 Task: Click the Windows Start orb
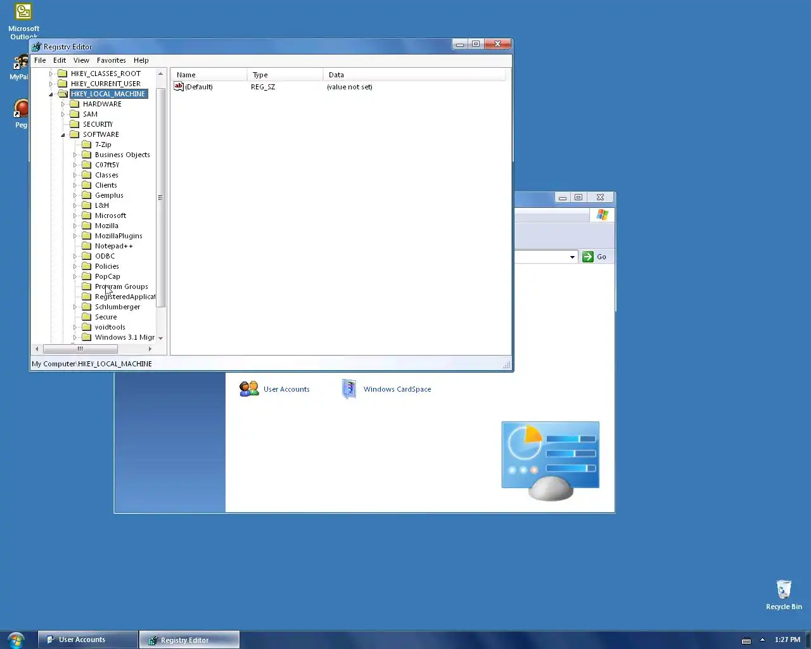tap(16, 639)
